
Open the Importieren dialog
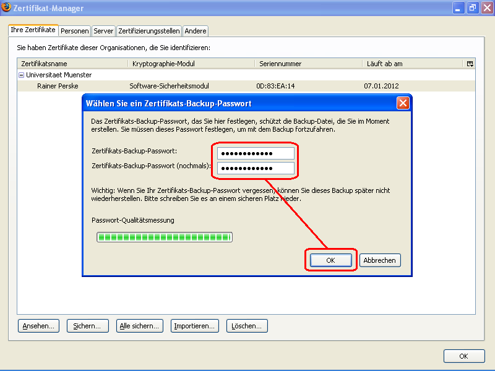point(196,325)
